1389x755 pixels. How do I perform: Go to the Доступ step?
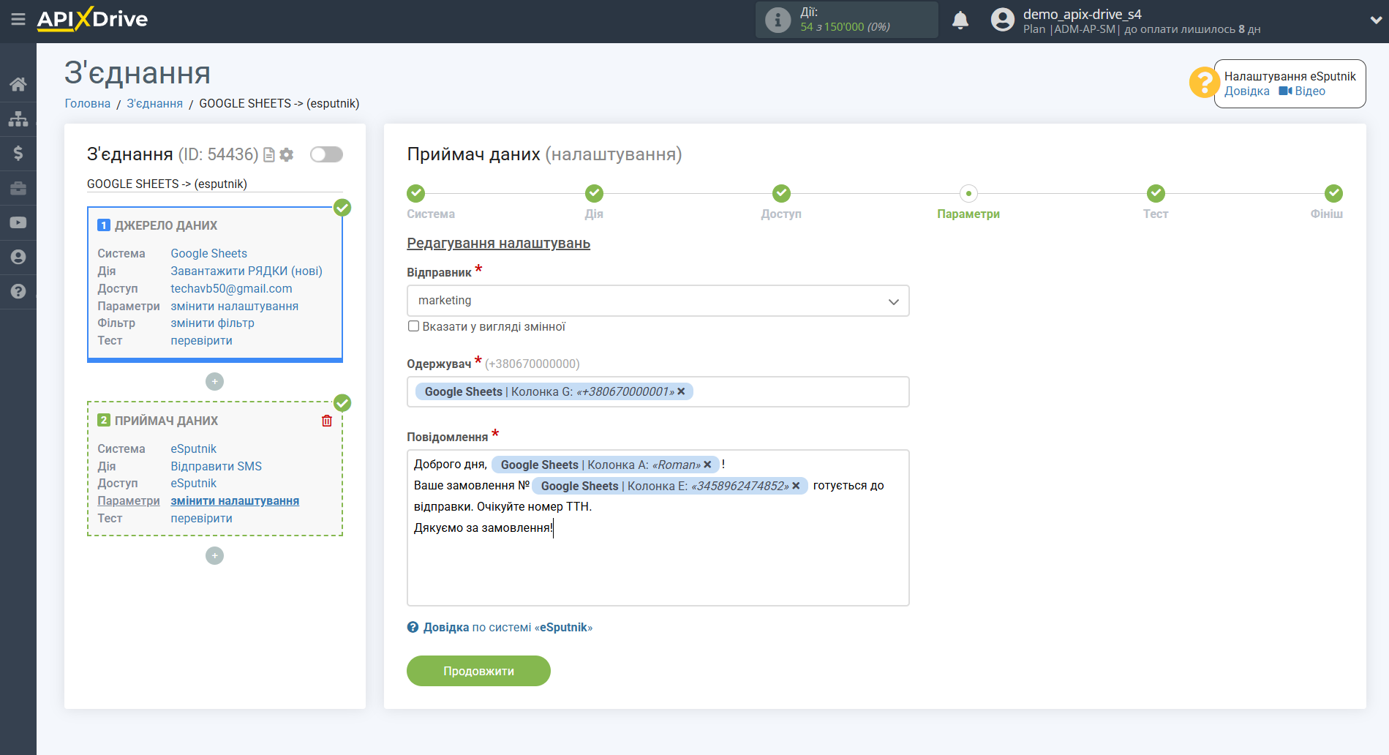pyautogui.click(x=781, y=193)
